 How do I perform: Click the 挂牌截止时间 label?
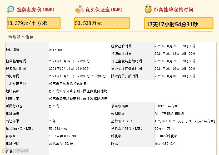121,53
